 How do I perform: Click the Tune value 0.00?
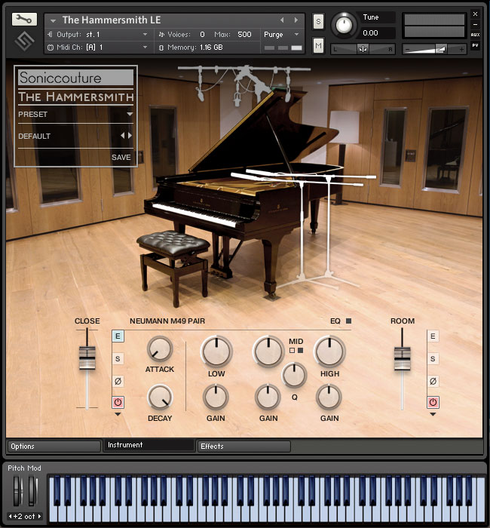click(x=371, y=33)
